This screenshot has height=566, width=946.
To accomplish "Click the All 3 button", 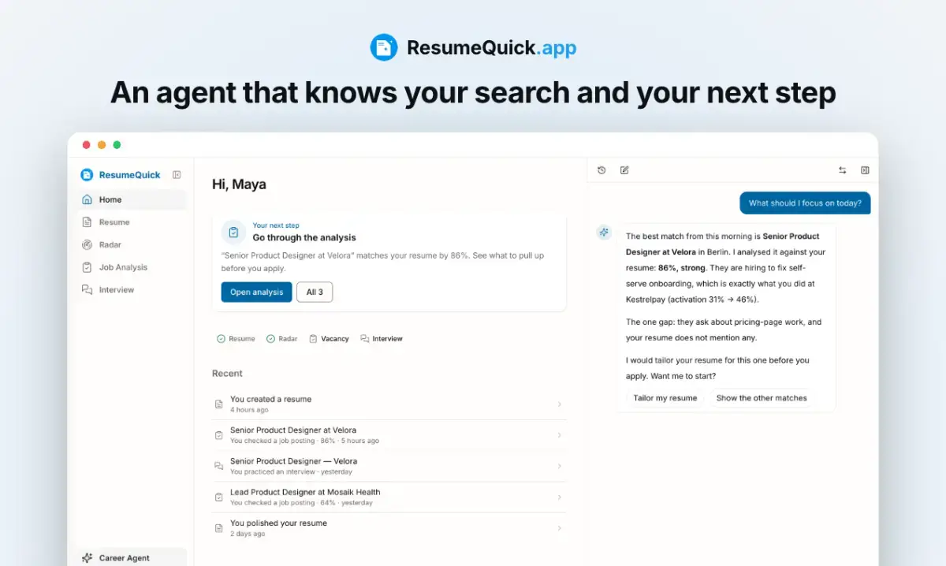I will (x=315, y=292).
